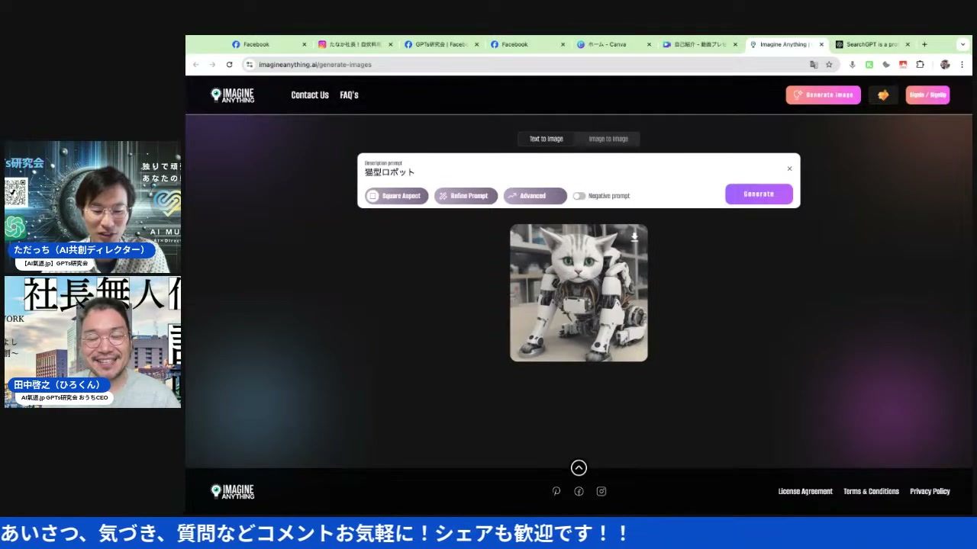Go back to previous browser page
The width and height of the screenshot is (977, 549).
196,65
